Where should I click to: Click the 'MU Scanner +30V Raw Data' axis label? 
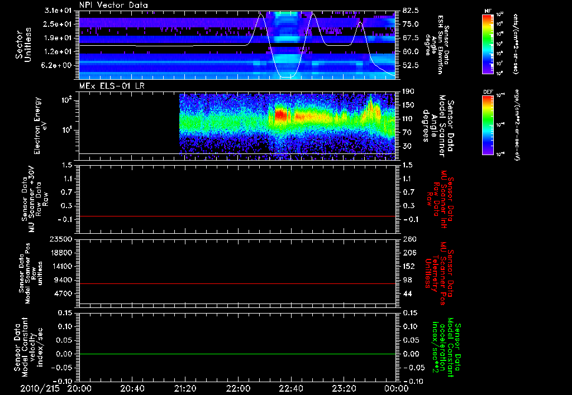[x=35, y=199]
